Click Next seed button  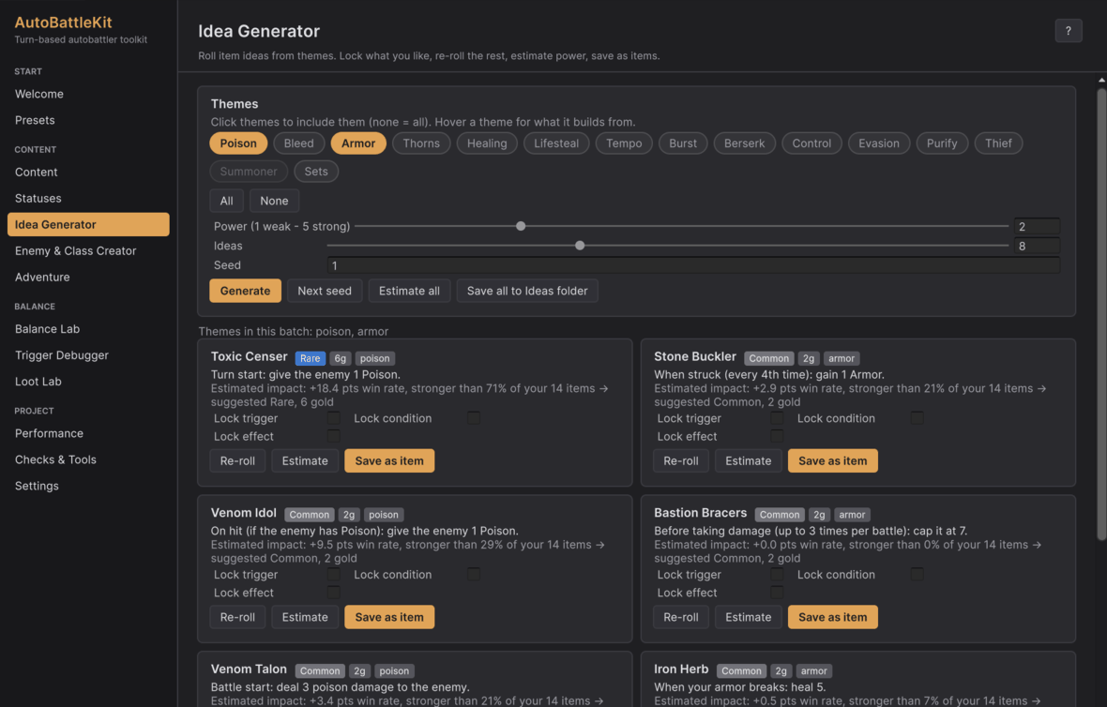324,291
